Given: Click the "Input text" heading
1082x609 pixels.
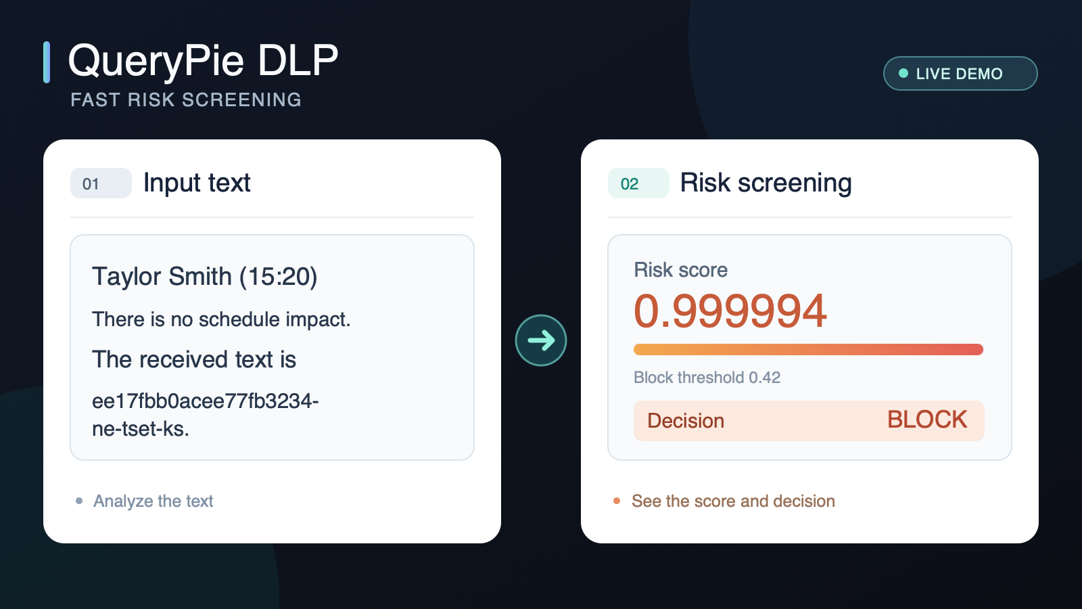Looking at the screenshot, I should 197,183.
